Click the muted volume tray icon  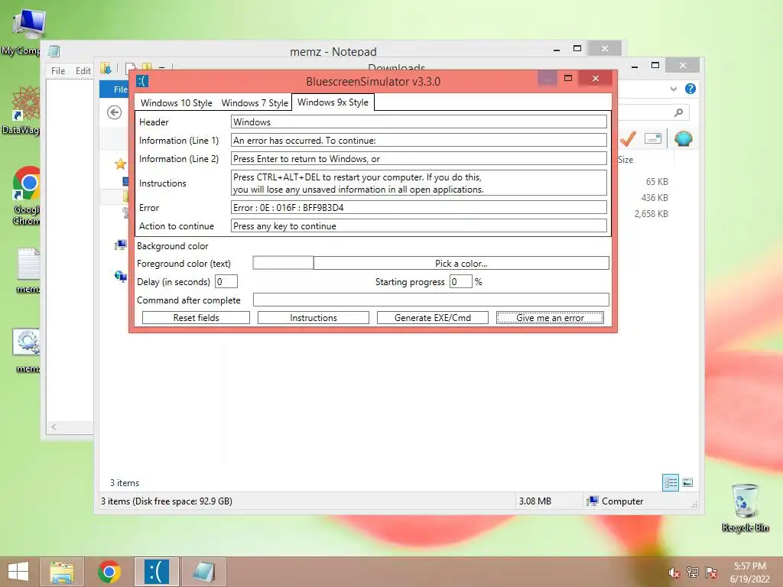[674, 572]
